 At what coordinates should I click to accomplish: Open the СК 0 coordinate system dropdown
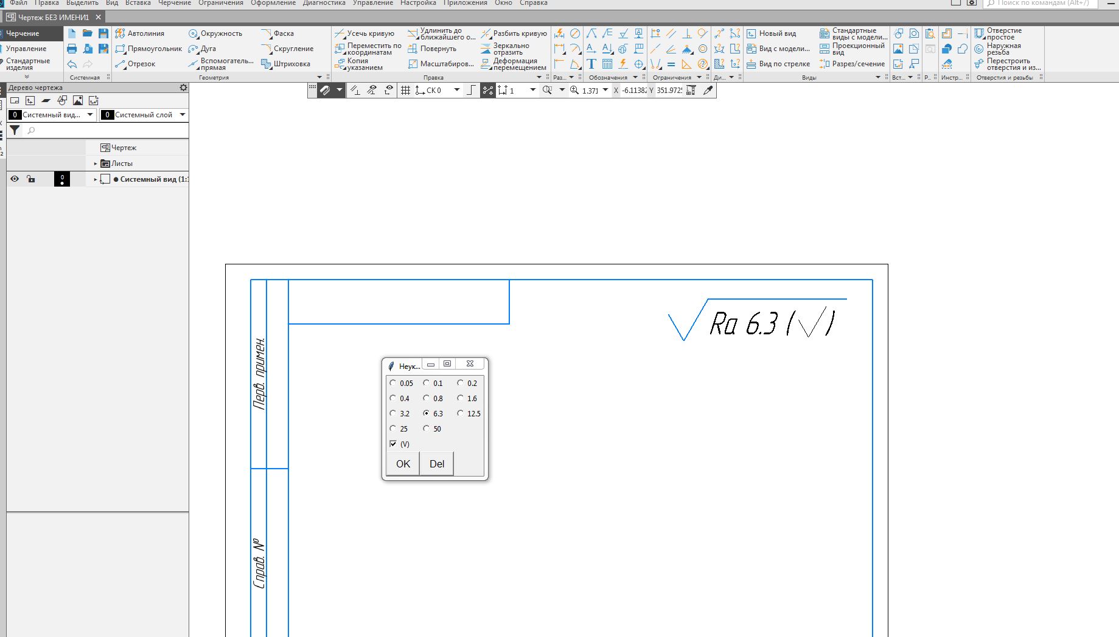point(457,90)
